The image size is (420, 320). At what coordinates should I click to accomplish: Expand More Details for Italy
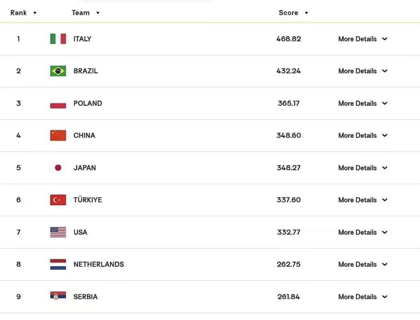coord(363,39)
